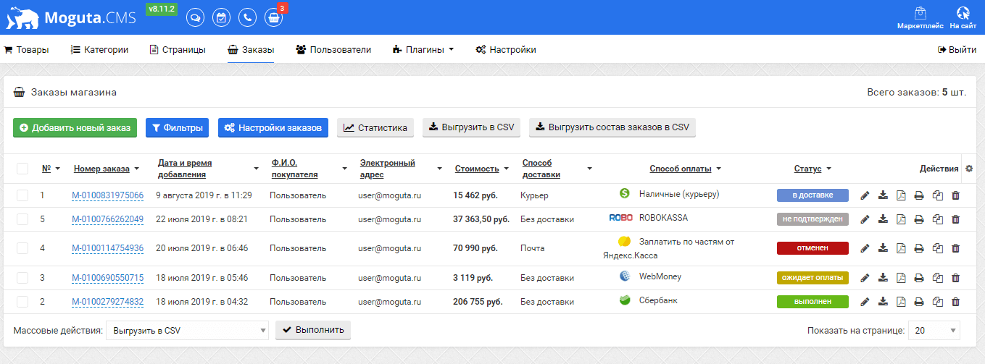Image resolution: width=985 pixels, height=364 pixels.
Task: Open the Настройки menu item
Action: point(505,50)
